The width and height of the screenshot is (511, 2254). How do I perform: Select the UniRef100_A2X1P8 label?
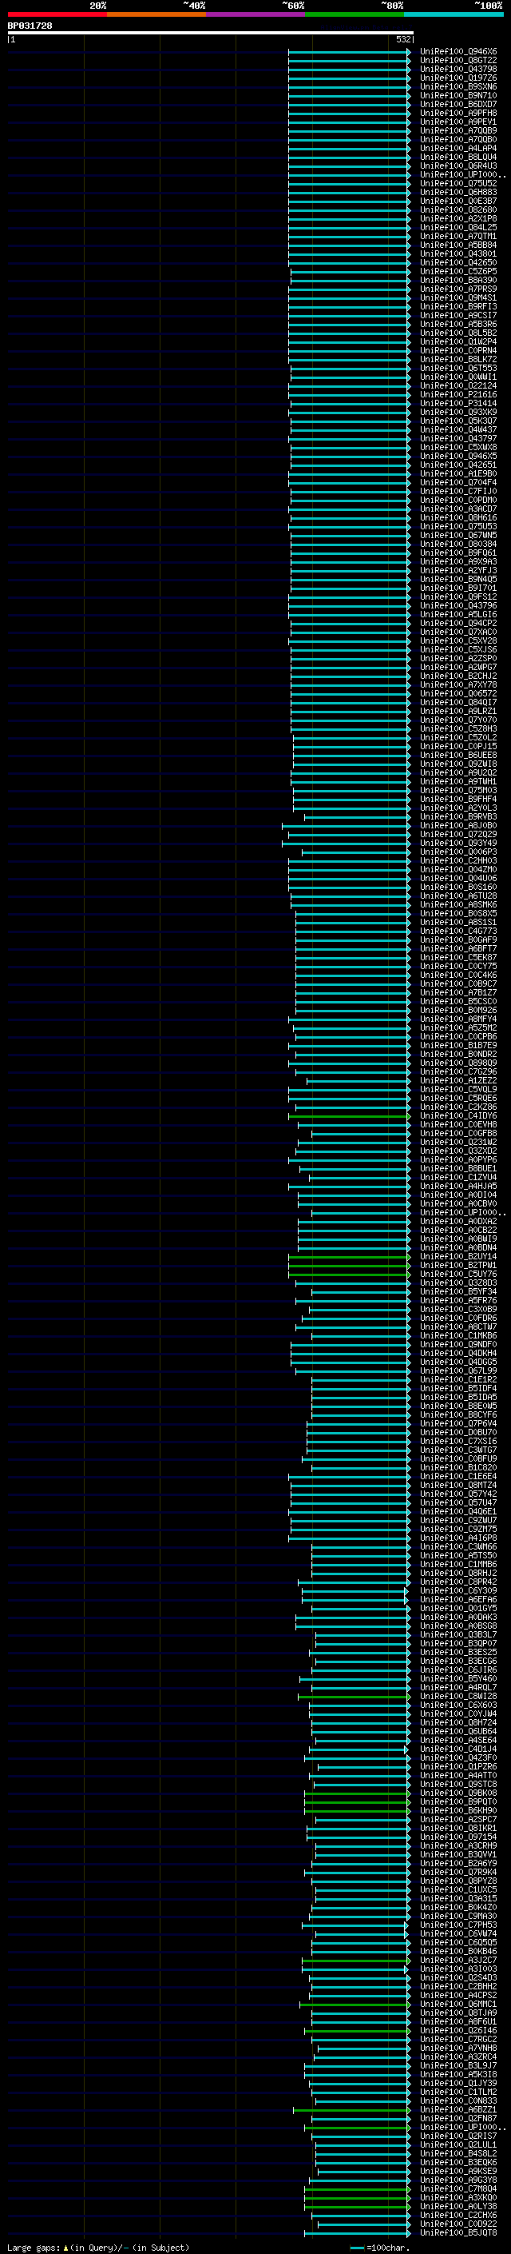458,219
